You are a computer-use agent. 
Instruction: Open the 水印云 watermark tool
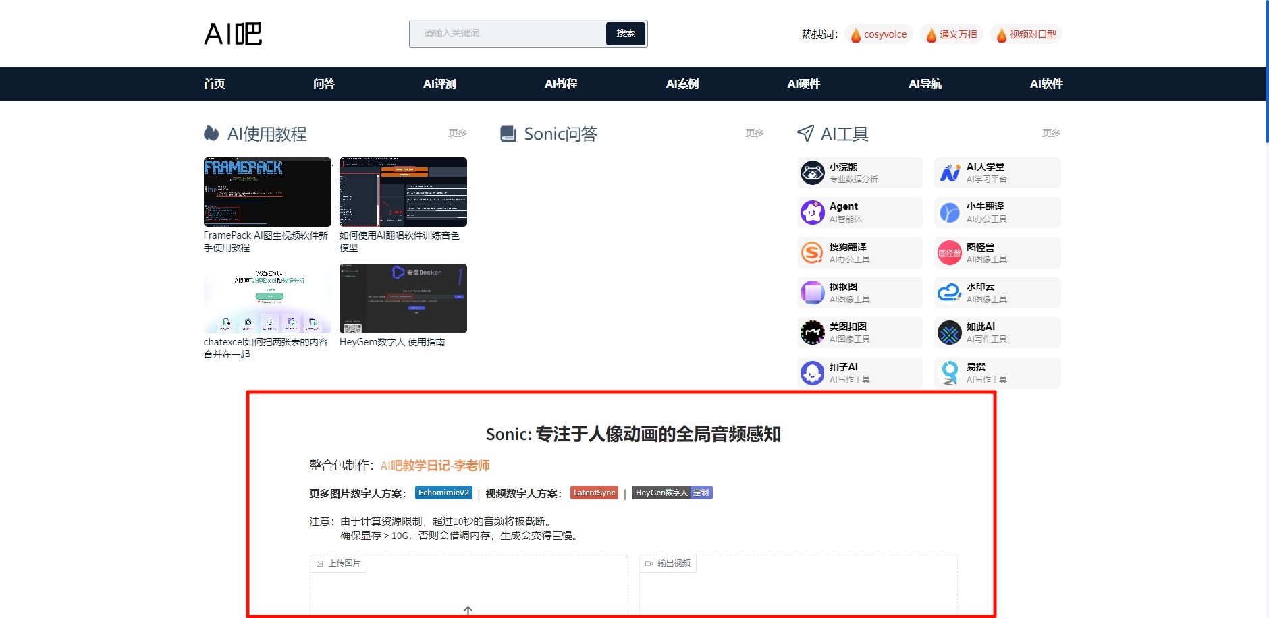997,292
